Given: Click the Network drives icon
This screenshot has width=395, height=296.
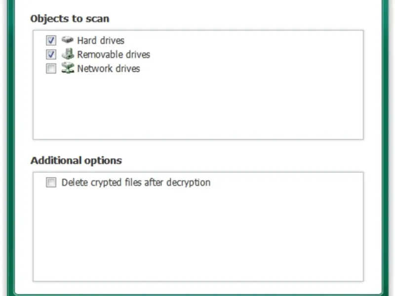Looking at the screenshot, I should pos(68,69).
